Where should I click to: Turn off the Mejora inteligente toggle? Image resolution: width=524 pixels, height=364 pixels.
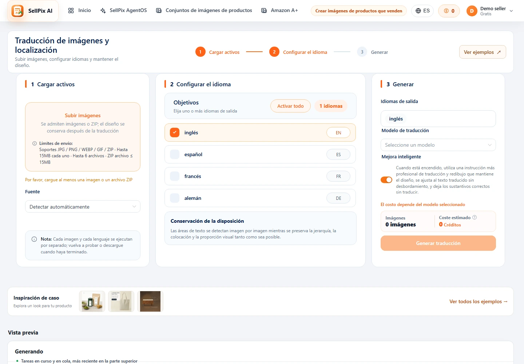point(386,180)
